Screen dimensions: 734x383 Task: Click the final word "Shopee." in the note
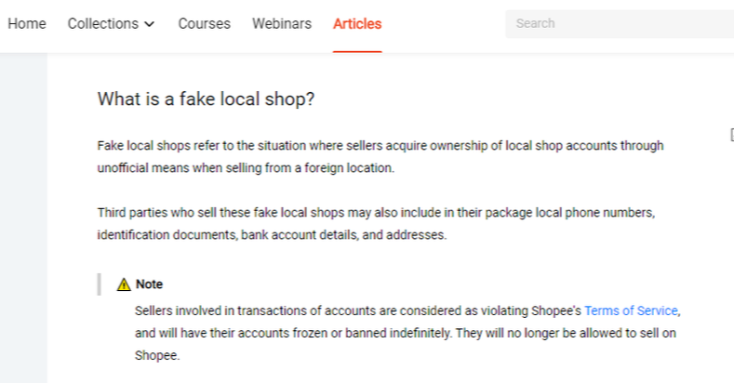(x=156, y=355)
